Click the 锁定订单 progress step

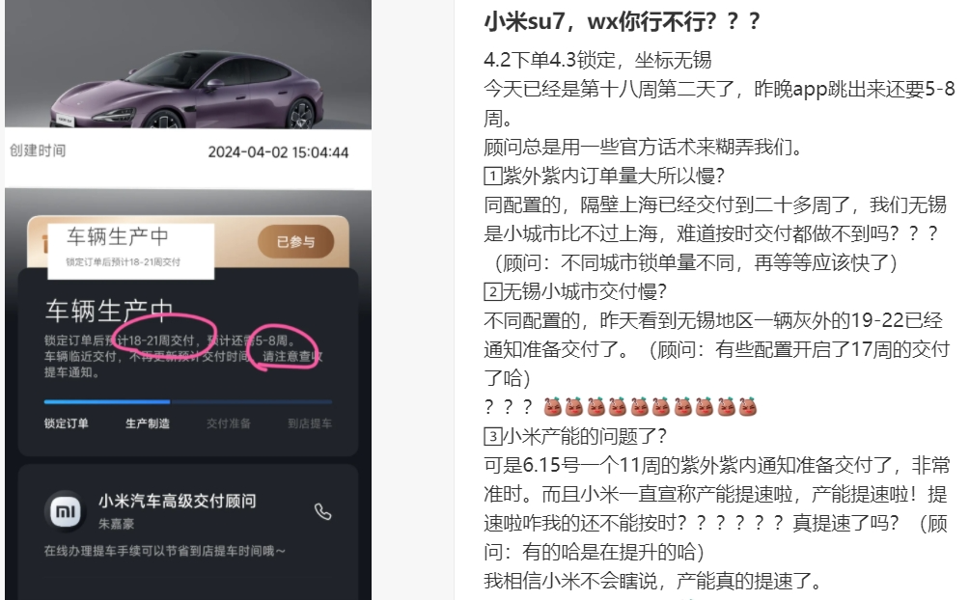[67, 423]
